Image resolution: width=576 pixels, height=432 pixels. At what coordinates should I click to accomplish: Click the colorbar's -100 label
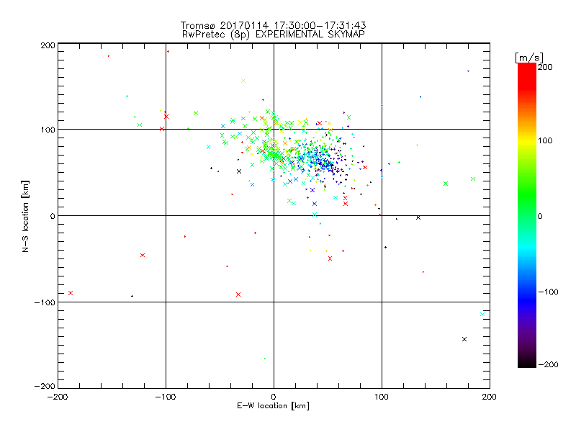548,292
